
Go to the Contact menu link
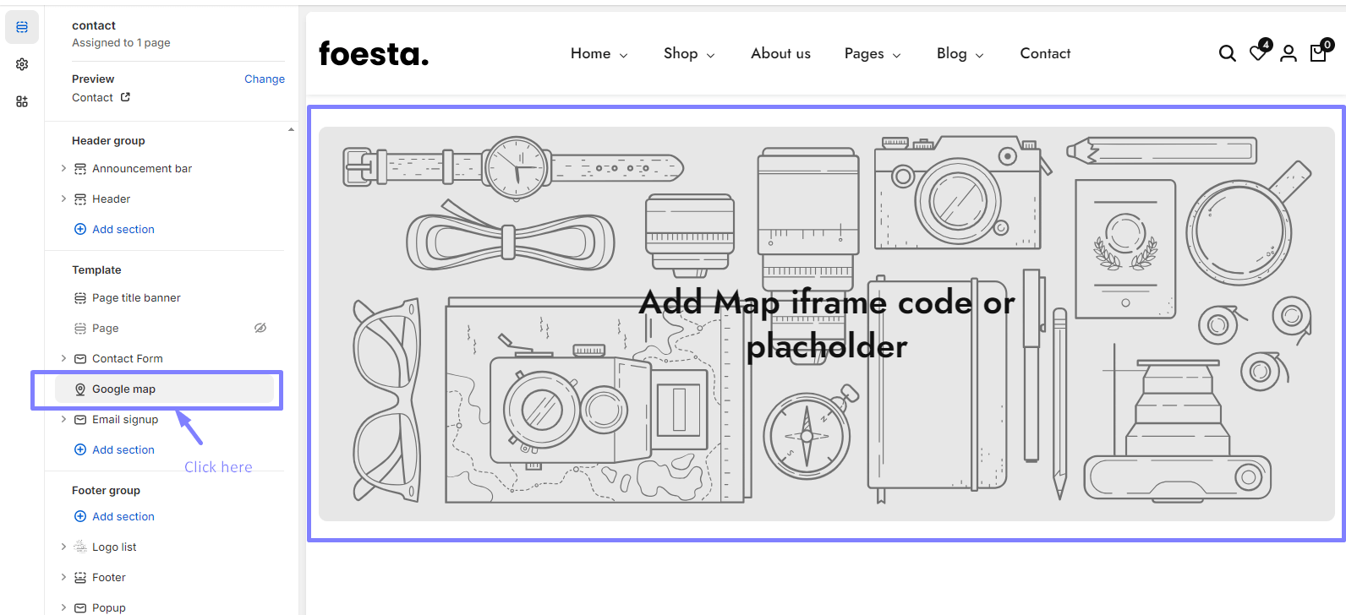[1045, 54]
